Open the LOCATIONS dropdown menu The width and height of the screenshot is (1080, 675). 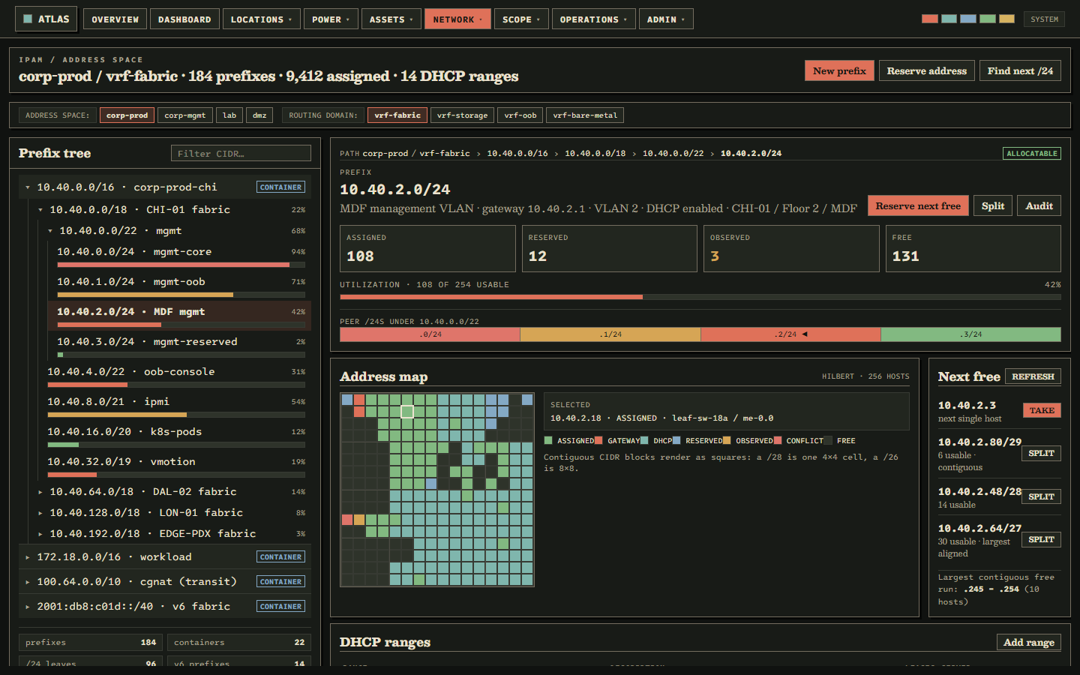[261, 19]
